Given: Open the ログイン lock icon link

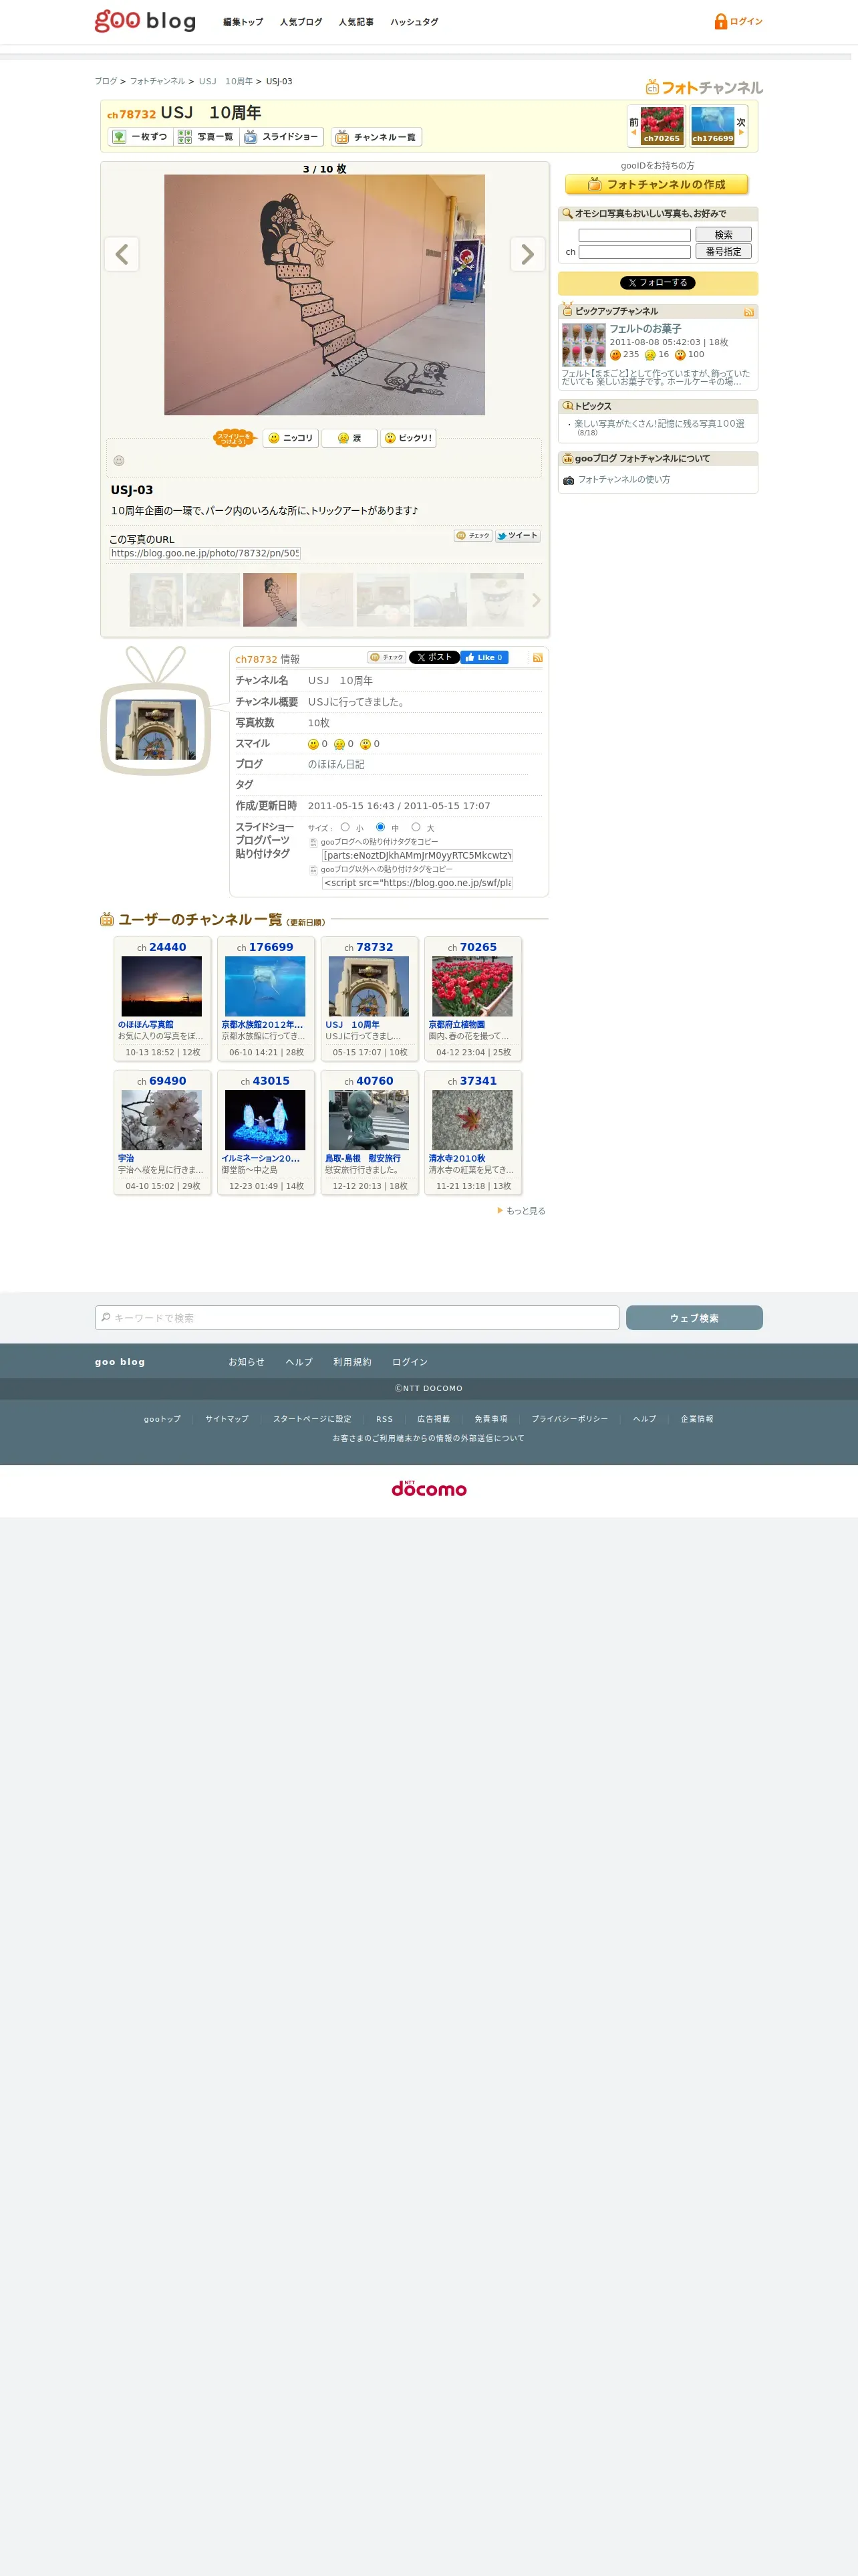Looking at the screenshot, I should click(x=738, y=21).
